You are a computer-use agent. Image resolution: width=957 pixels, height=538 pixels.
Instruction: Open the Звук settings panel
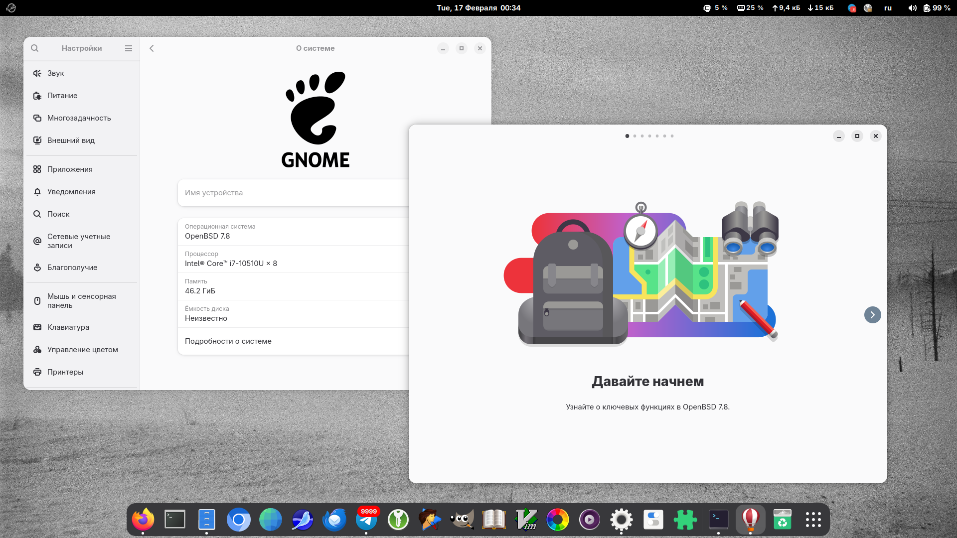pyautogui.click(x=56, y=73)
